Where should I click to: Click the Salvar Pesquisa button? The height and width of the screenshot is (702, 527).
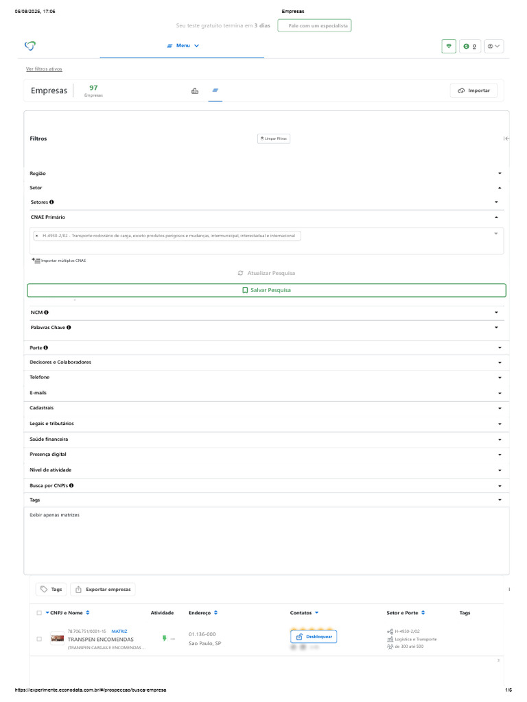tap(266, 290)
